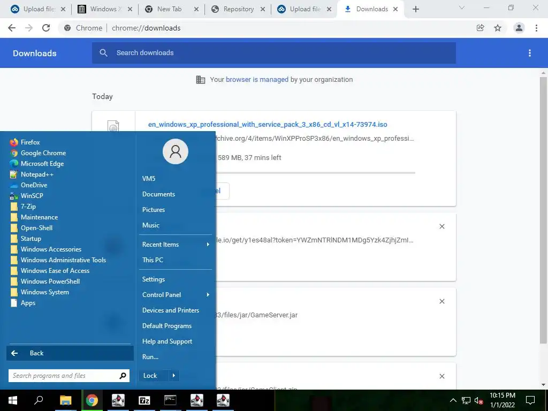This screenshot has height=411, width=548.
Task: Open the Run... dialog
Action: click(x=150, y=357)
